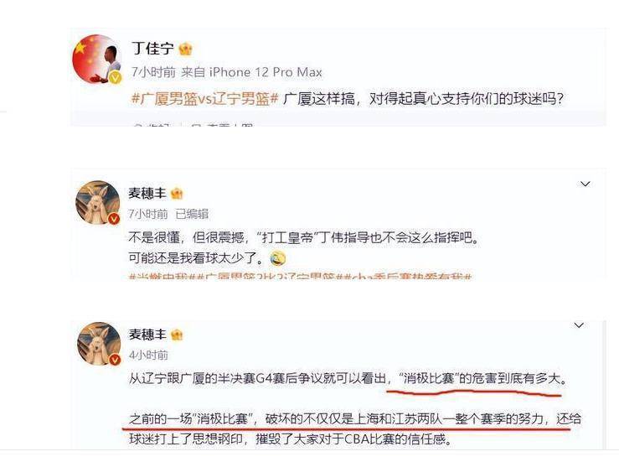Screen dimensions: 619x462
Task: Click the red verified badge in the 已编辑 post
Action: coord(114,219)
